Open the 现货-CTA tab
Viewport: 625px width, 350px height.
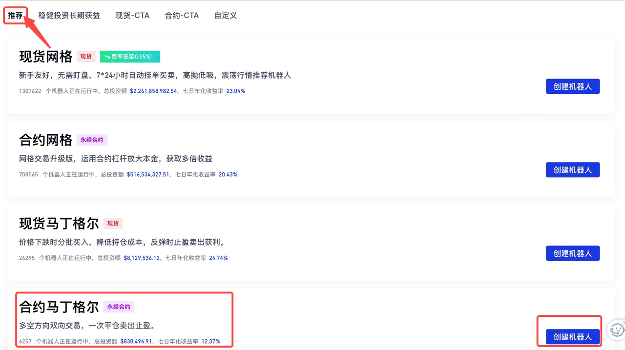click(132, 15)
